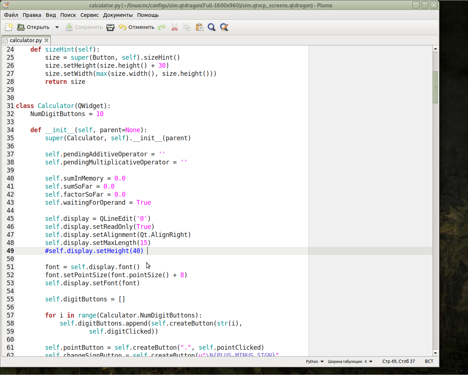Click the vertical scrollbar up arrow
Viewport: 468px width, 375px height.
pyautogui.click(x=435, y=49)
